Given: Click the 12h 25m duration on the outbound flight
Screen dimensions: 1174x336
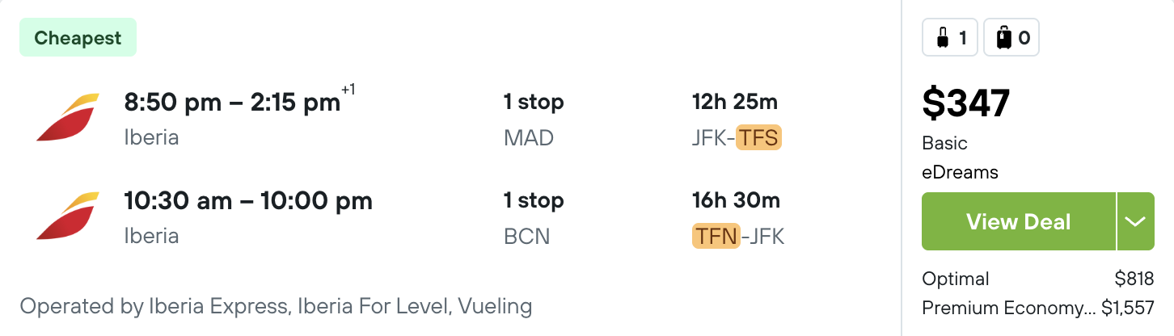Looking at the screenshot, I should coord(735,103).
